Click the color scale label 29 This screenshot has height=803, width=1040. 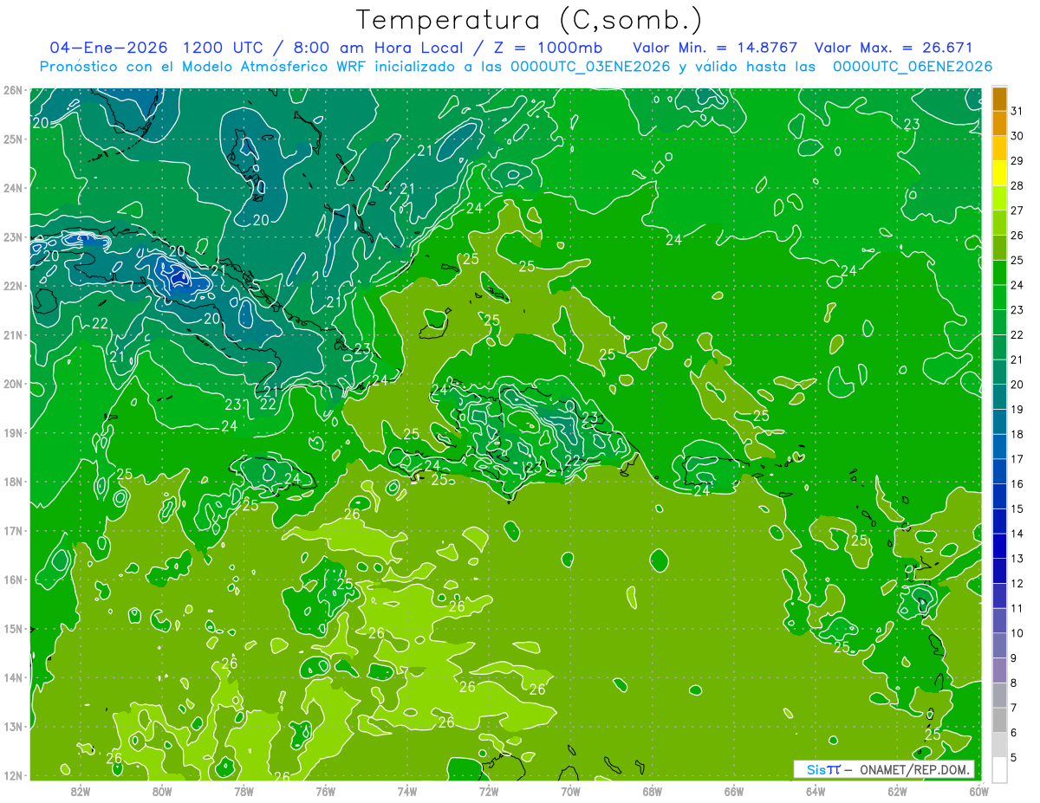click(1017, 161)
